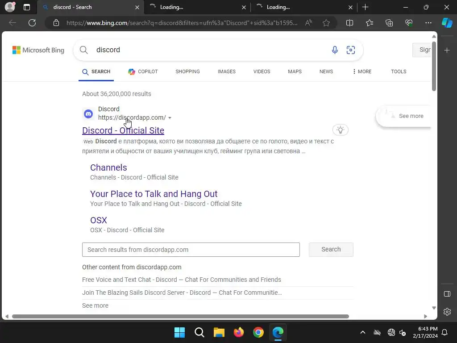This screenshot has height=343, width=457.
Task: Open the Favorites list icon
Action: point(369,23)
